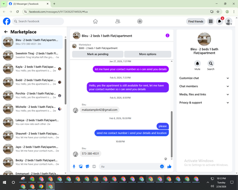The image size is (238, 190).
Task: Open Chrome tab search dropdown
Action: point(4,4)
